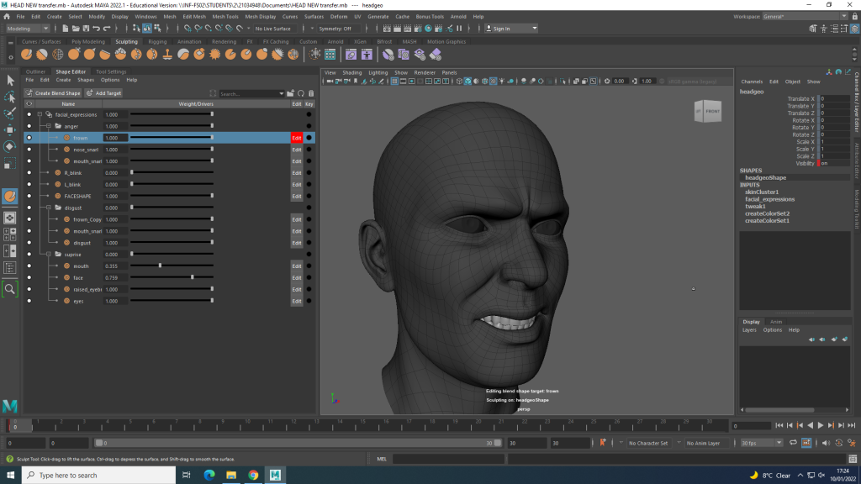Click the search magnifier icon in left toolbox
Screen dimensions: 861x484
[10, 288]
